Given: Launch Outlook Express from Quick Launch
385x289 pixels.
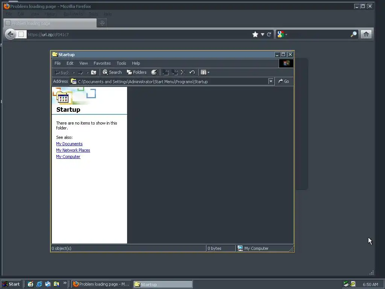Looking at the screenshot, I should tap(48, 284).
